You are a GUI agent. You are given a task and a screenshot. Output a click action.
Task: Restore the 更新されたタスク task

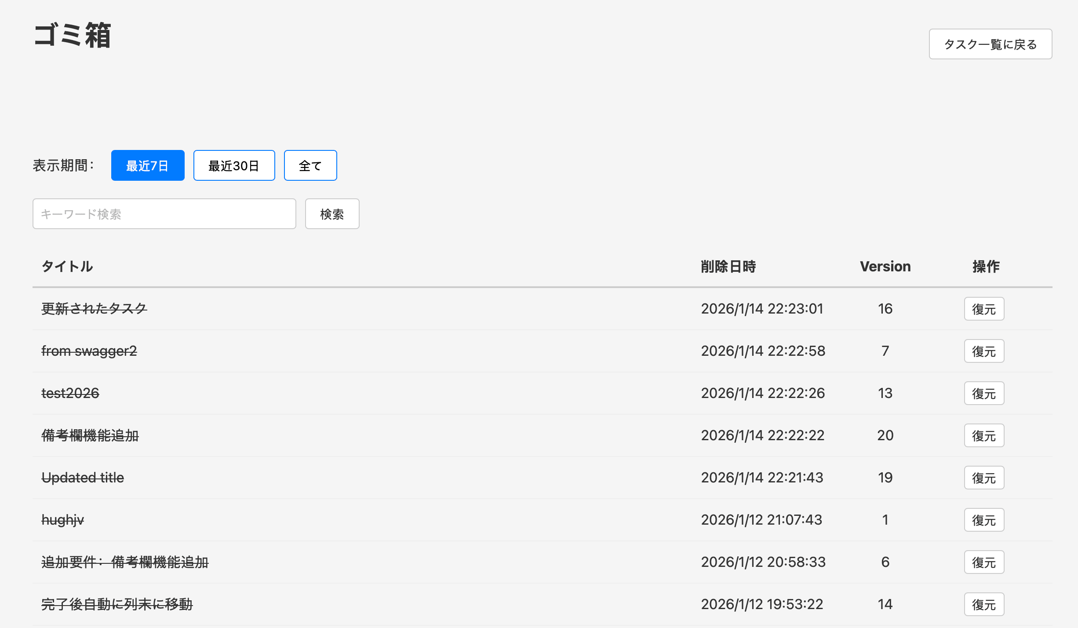coord(983,309)
